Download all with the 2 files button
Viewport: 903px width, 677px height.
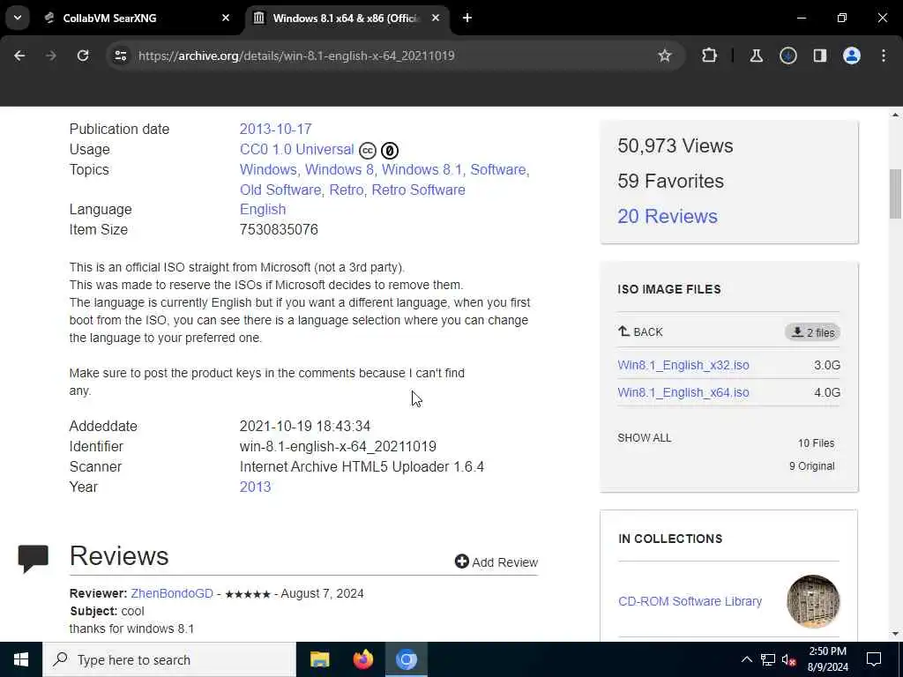point(812,332)
